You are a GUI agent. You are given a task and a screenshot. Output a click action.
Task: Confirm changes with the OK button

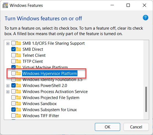(108, 127)
